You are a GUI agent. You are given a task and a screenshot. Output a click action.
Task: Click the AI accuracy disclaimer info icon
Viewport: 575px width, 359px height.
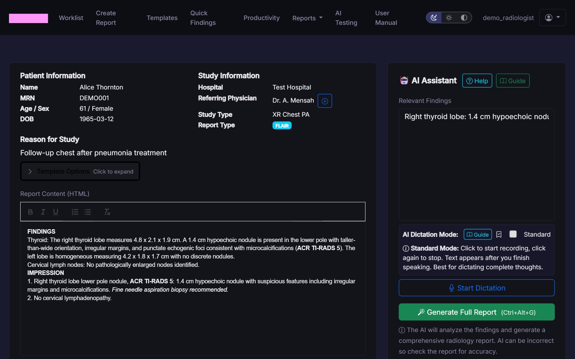pyautogui.click(x=402, y=330)
